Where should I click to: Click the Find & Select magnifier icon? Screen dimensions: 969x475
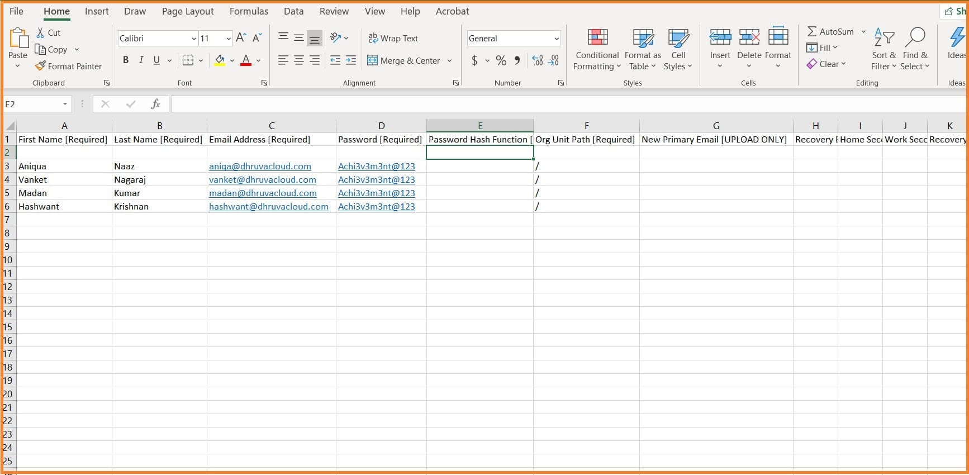tap(915, 37)
